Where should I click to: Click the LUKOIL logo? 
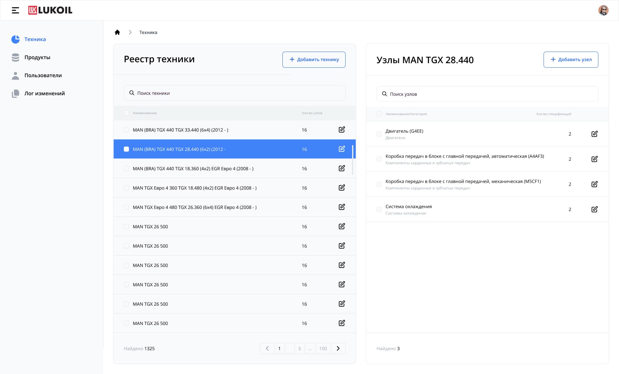point(50,10)
